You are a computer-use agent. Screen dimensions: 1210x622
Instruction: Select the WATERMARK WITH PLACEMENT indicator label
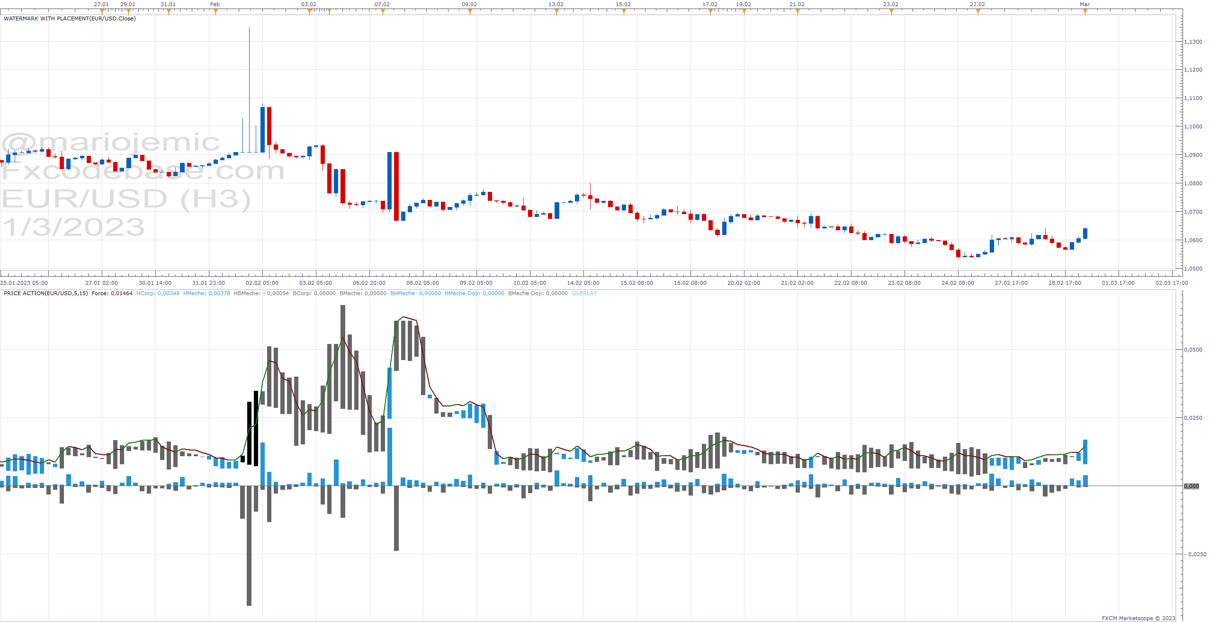[70, 18]
